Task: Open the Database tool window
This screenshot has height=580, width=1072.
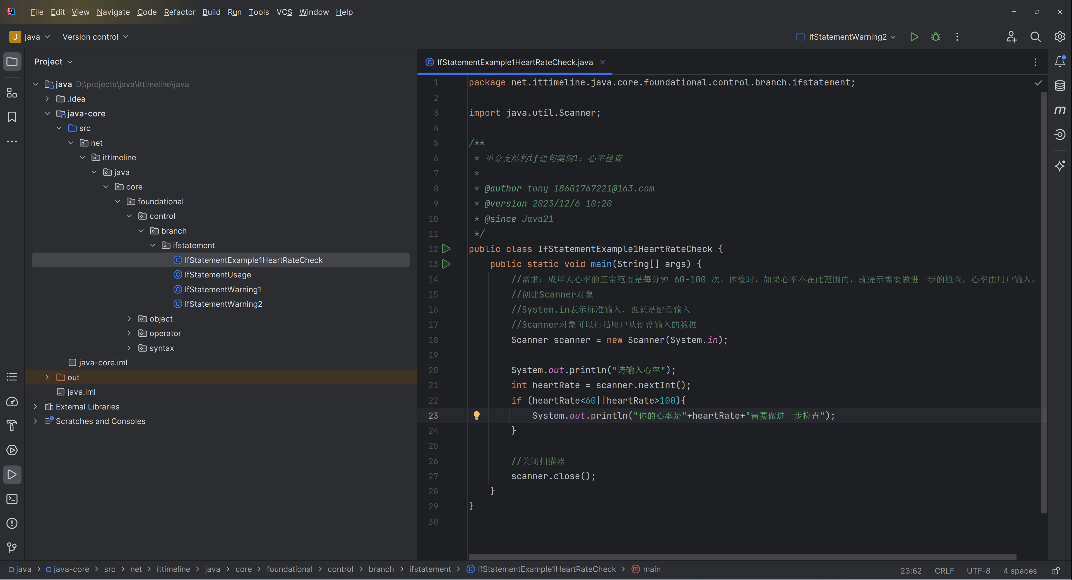Action: pos(1059,86)
